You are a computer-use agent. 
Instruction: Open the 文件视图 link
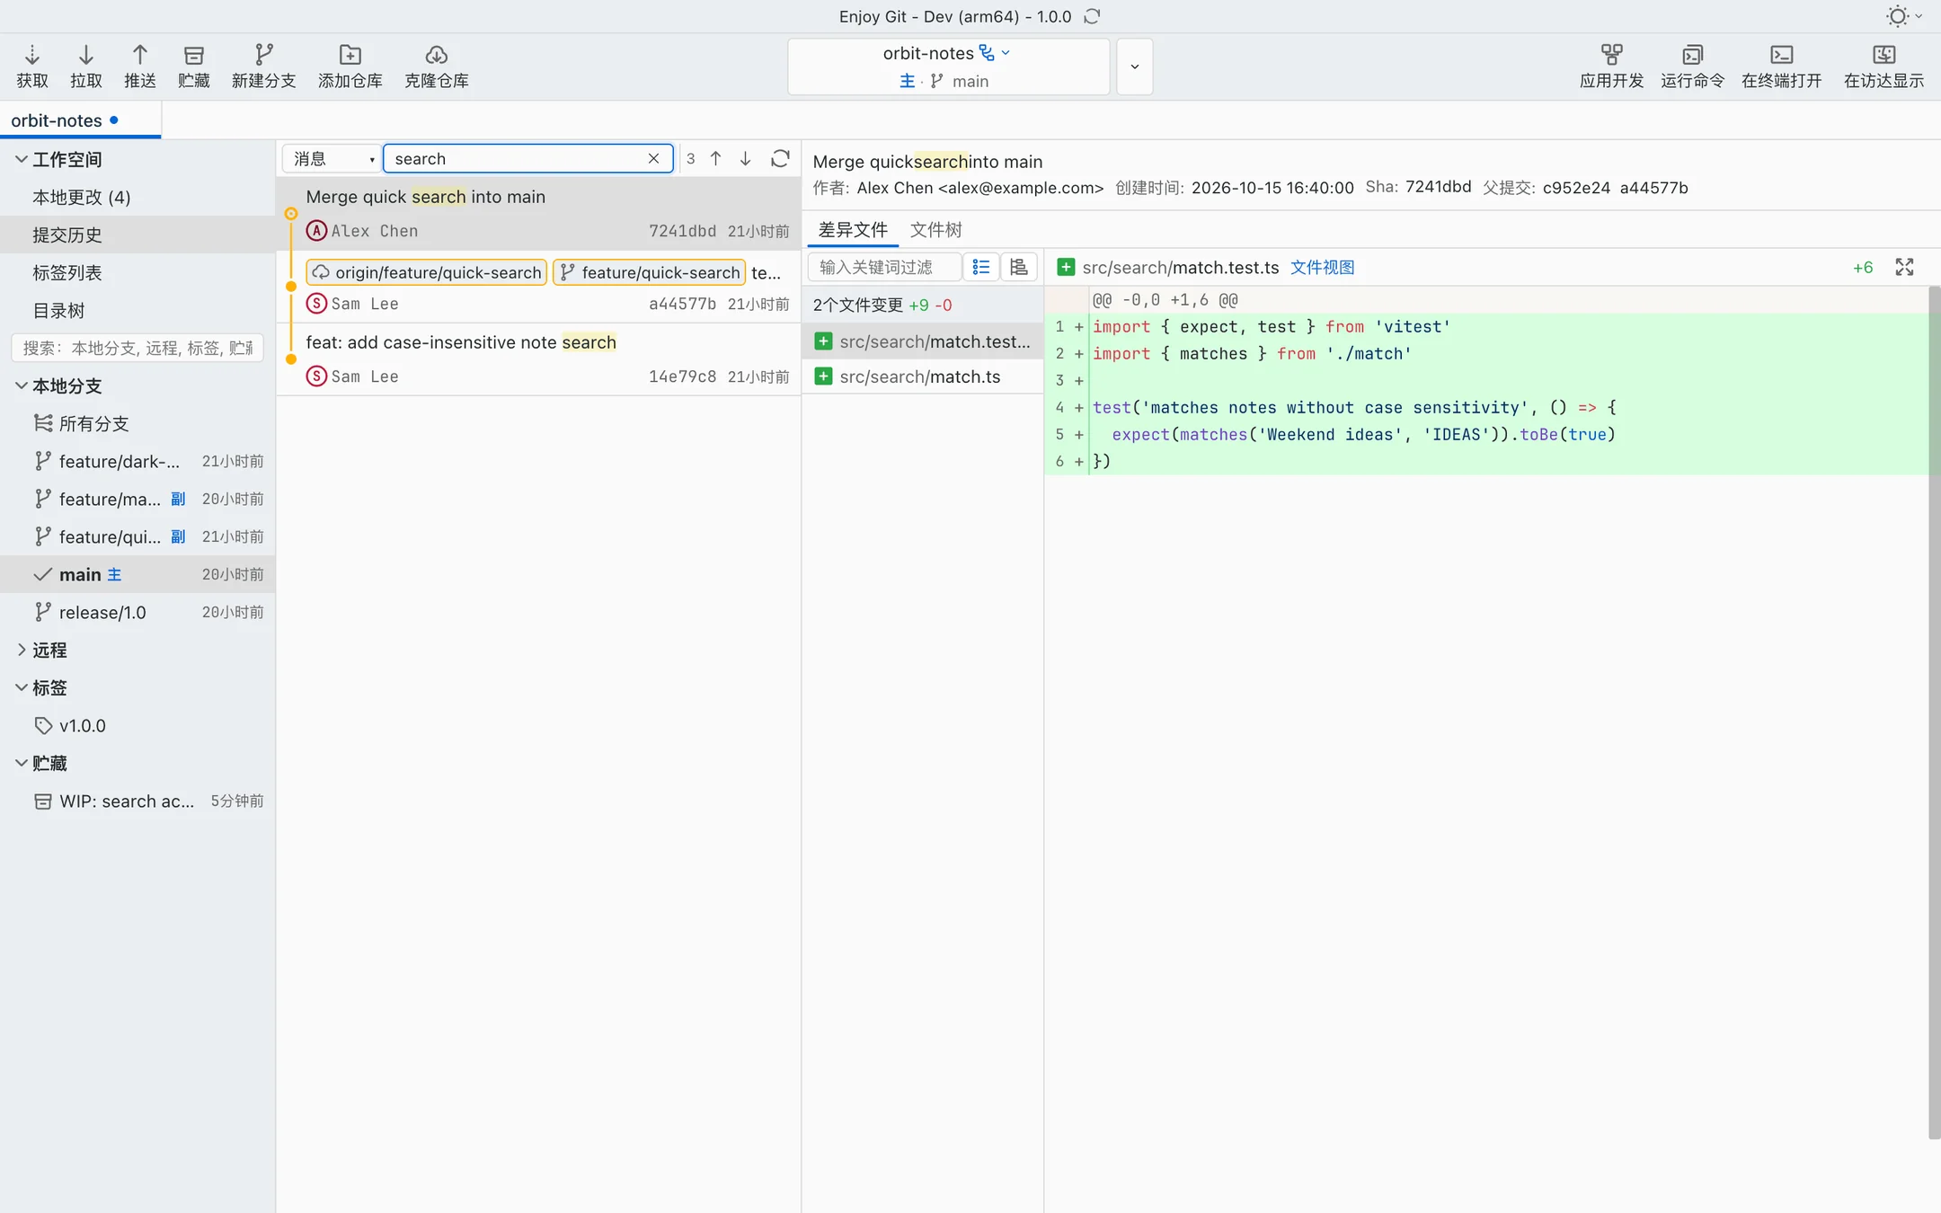point(1322,267)
